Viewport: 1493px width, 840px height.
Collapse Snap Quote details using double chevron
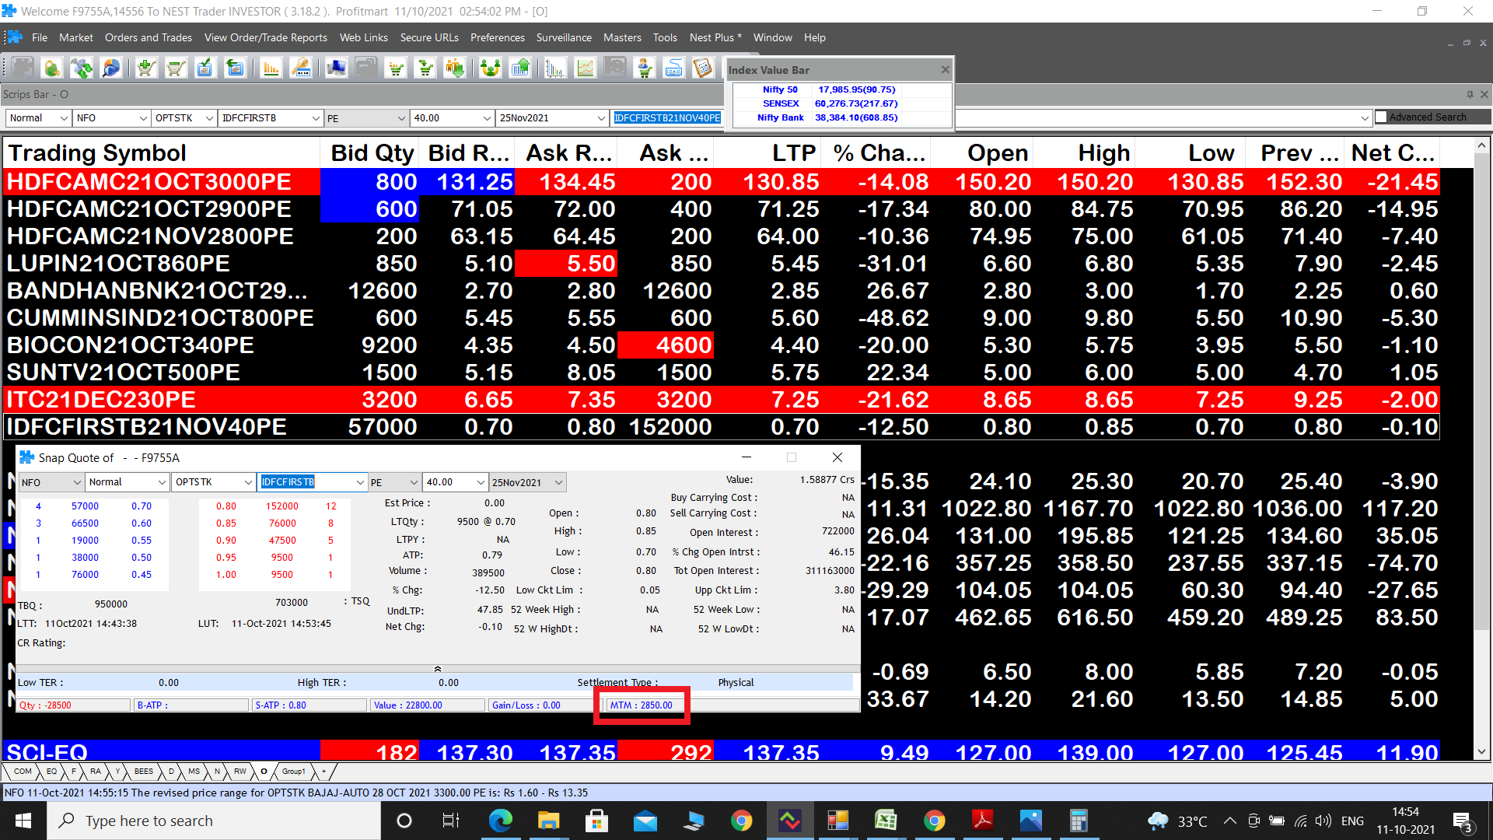(x=438, y=669)
